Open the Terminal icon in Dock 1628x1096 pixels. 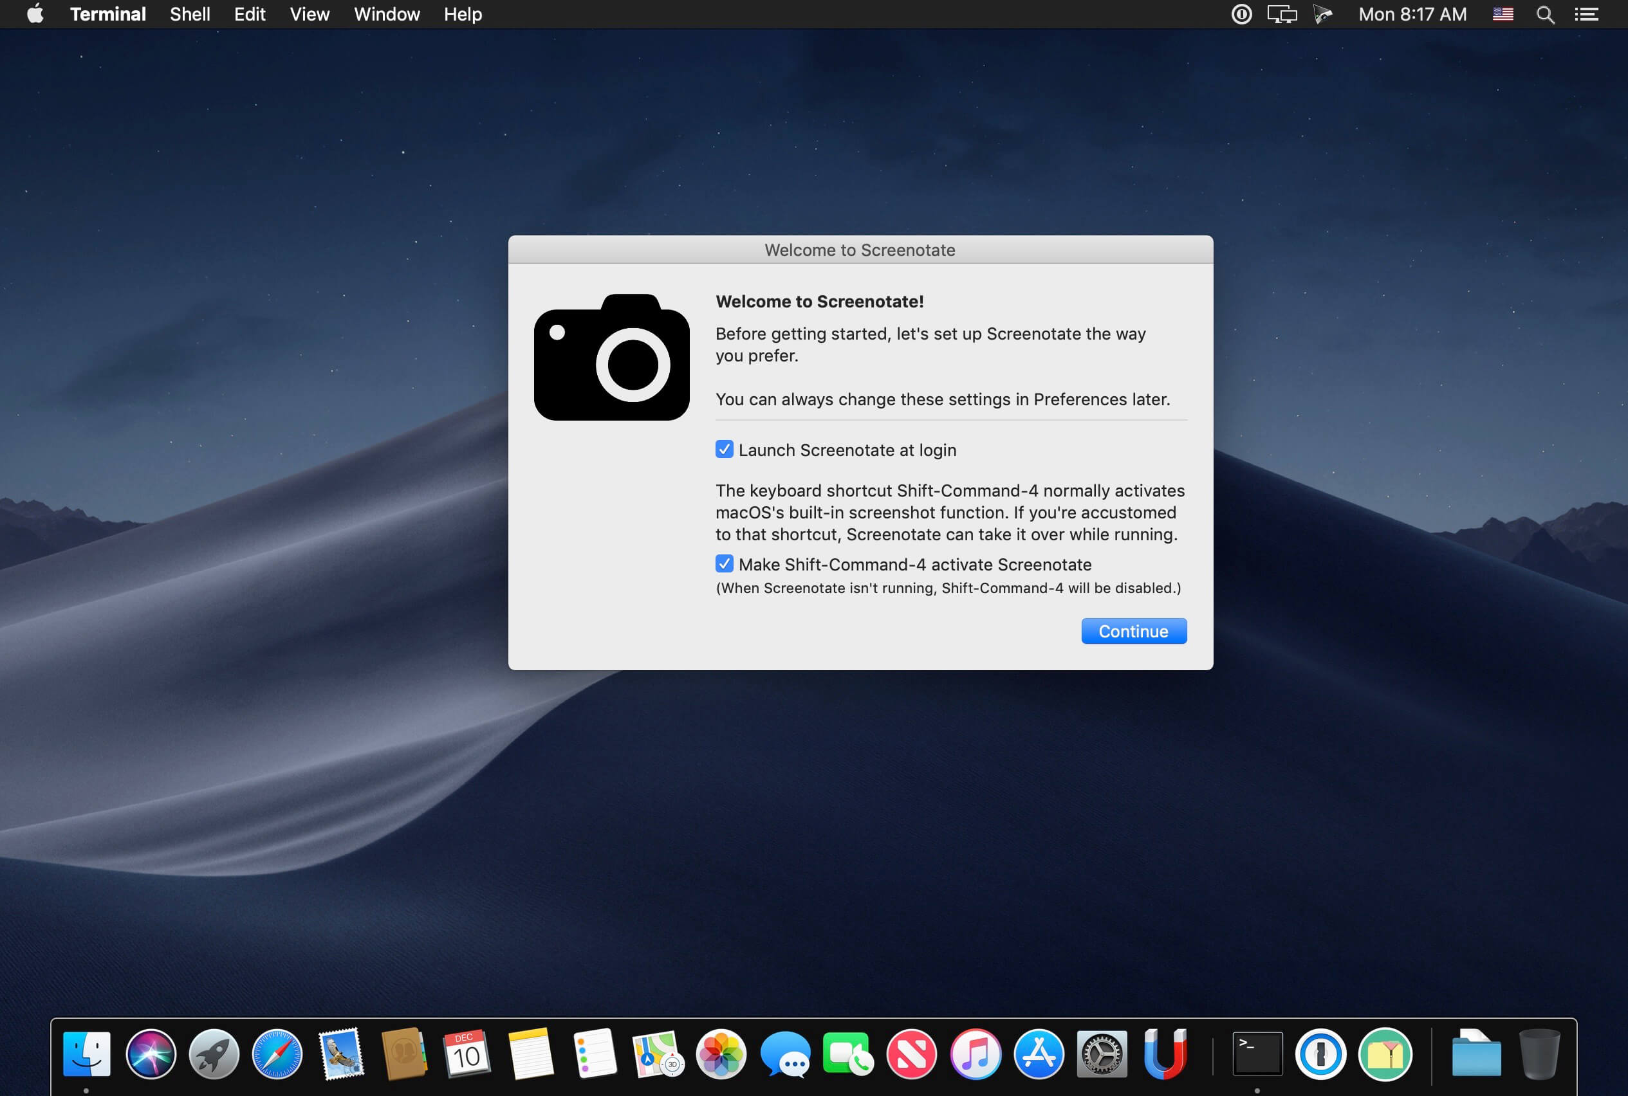point(1257,1054)
